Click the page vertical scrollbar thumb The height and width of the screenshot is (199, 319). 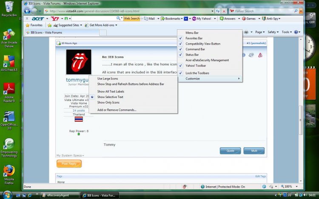[x=301, y=120]
